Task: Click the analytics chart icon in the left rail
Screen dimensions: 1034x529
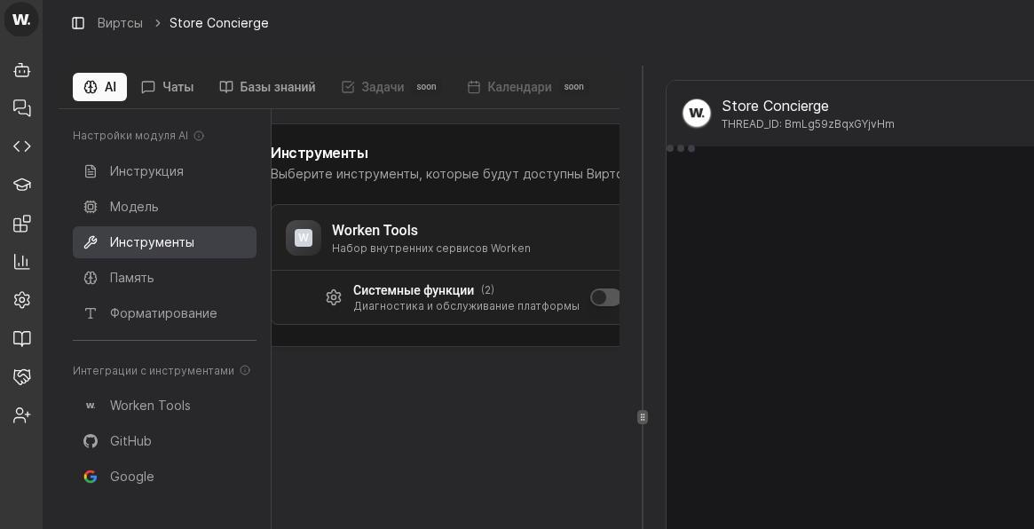Action: [x=21, y=262]
